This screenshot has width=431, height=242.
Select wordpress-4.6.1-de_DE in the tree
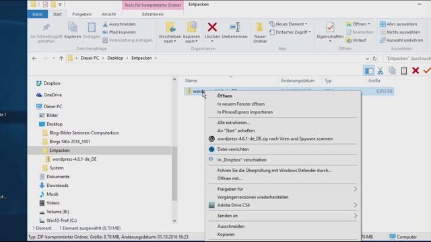tap(74, 159)
